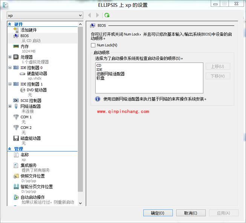Click the window title bar app icon

coord(5,5)
